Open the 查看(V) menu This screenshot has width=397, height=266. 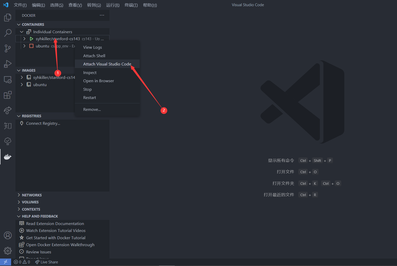(x=75, y=5)
